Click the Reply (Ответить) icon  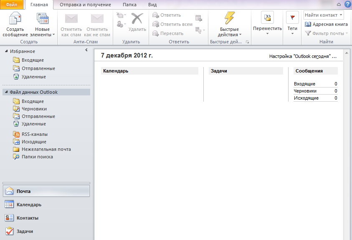tap(156, 15)
